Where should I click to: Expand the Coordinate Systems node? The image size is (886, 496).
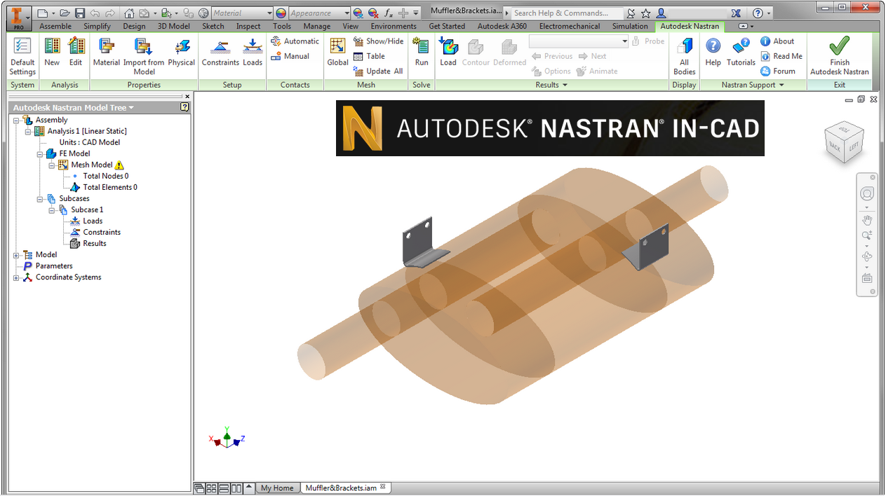pyautogui.click(x=16, y=277)
